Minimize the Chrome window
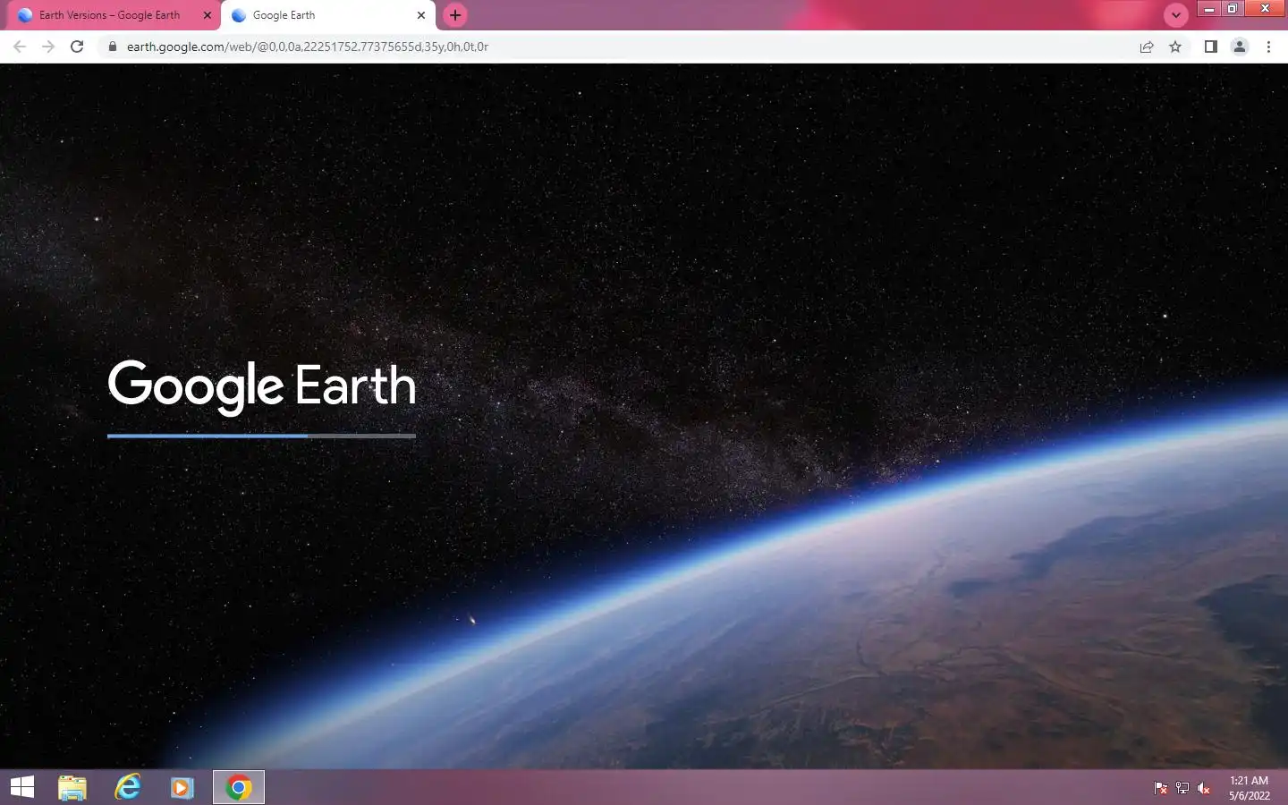This screenshot has height=805, width=1288. 1209,9
